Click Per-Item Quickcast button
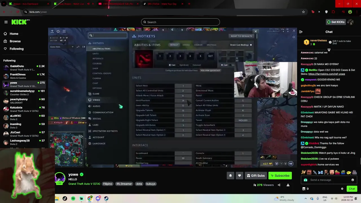Viewport: 361px width, 203px height. coord(210,70)
